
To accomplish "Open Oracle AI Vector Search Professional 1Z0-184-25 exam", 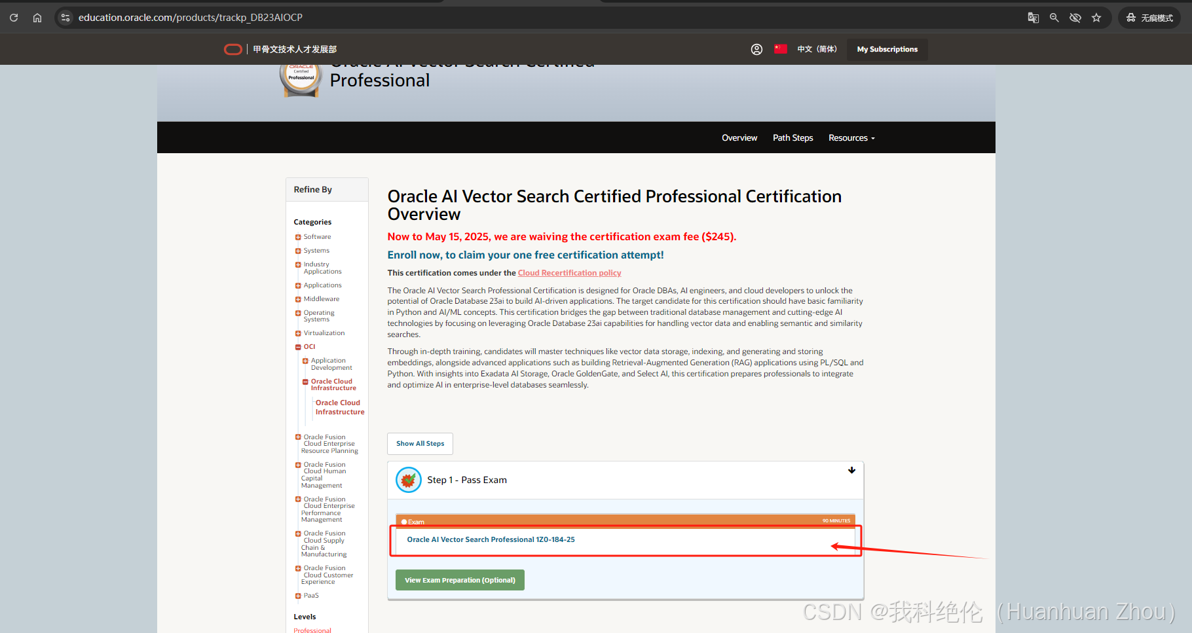I will pyautogui.click(x=491, y=539).
